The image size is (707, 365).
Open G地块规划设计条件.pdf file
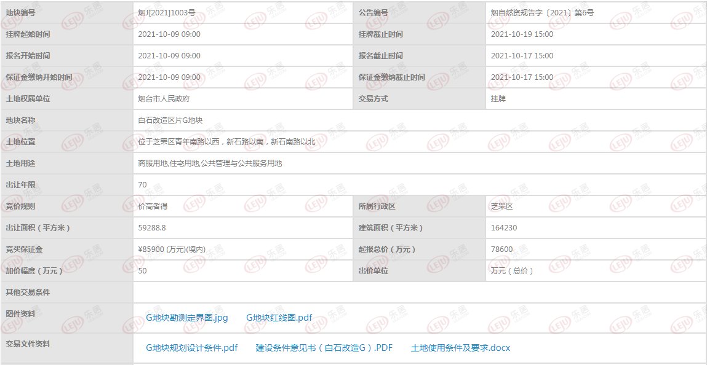(x=191, y=348)
